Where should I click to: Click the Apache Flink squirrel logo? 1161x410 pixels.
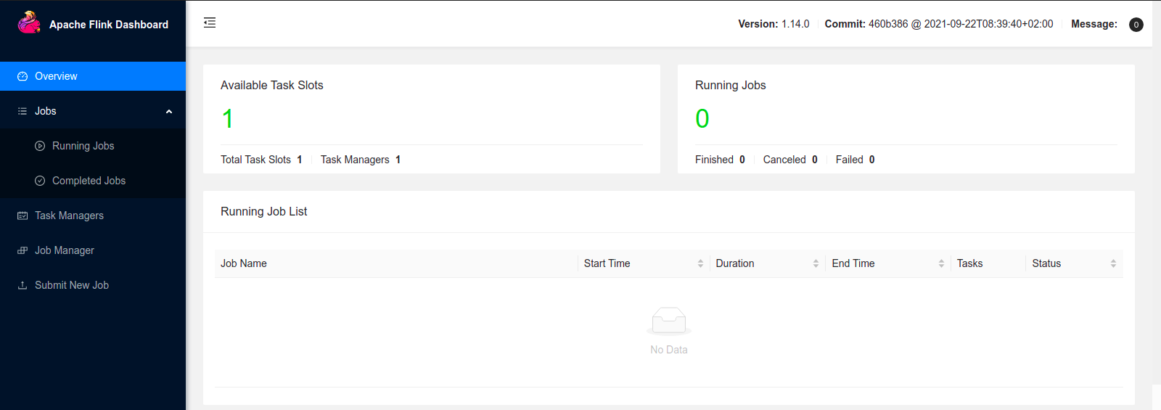[x=29, y=22]
